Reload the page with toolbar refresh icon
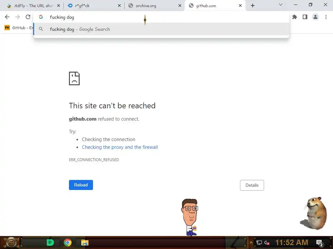The image size is (333, 249). click(28, 17)
